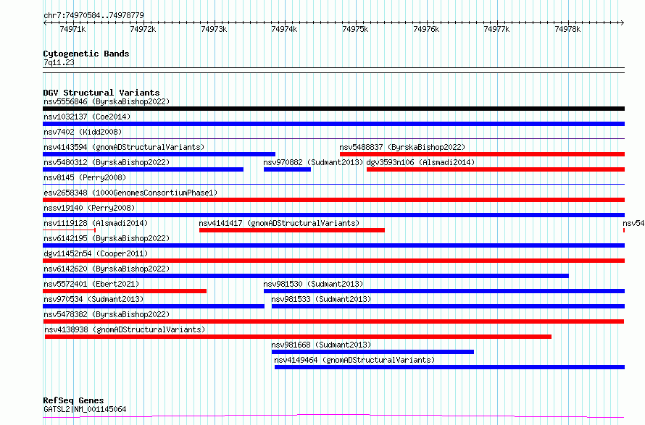
Task: Select the short blue nsv970882 bar
Action: [x=287, y=169]
